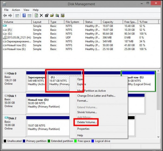Sort by the % Free column header
Viewport: 163px width, 151px height.
click(x=148, y=22)
